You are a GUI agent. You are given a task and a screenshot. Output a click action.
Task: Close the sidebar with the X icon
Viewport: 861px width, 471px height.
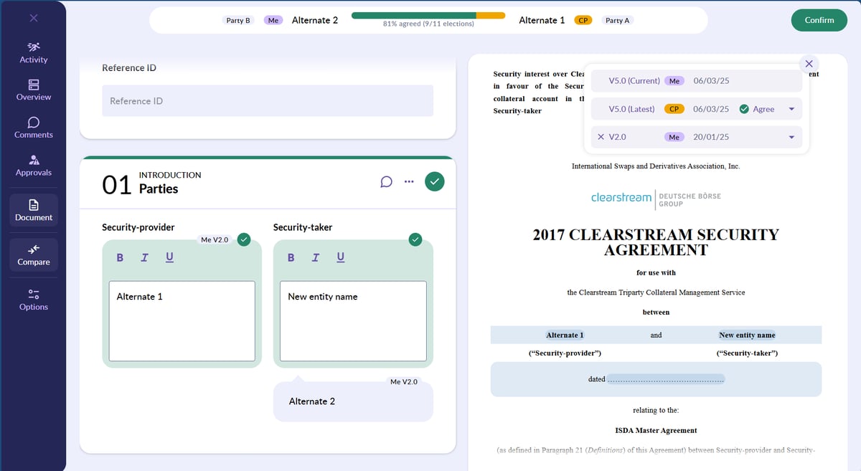34,18
